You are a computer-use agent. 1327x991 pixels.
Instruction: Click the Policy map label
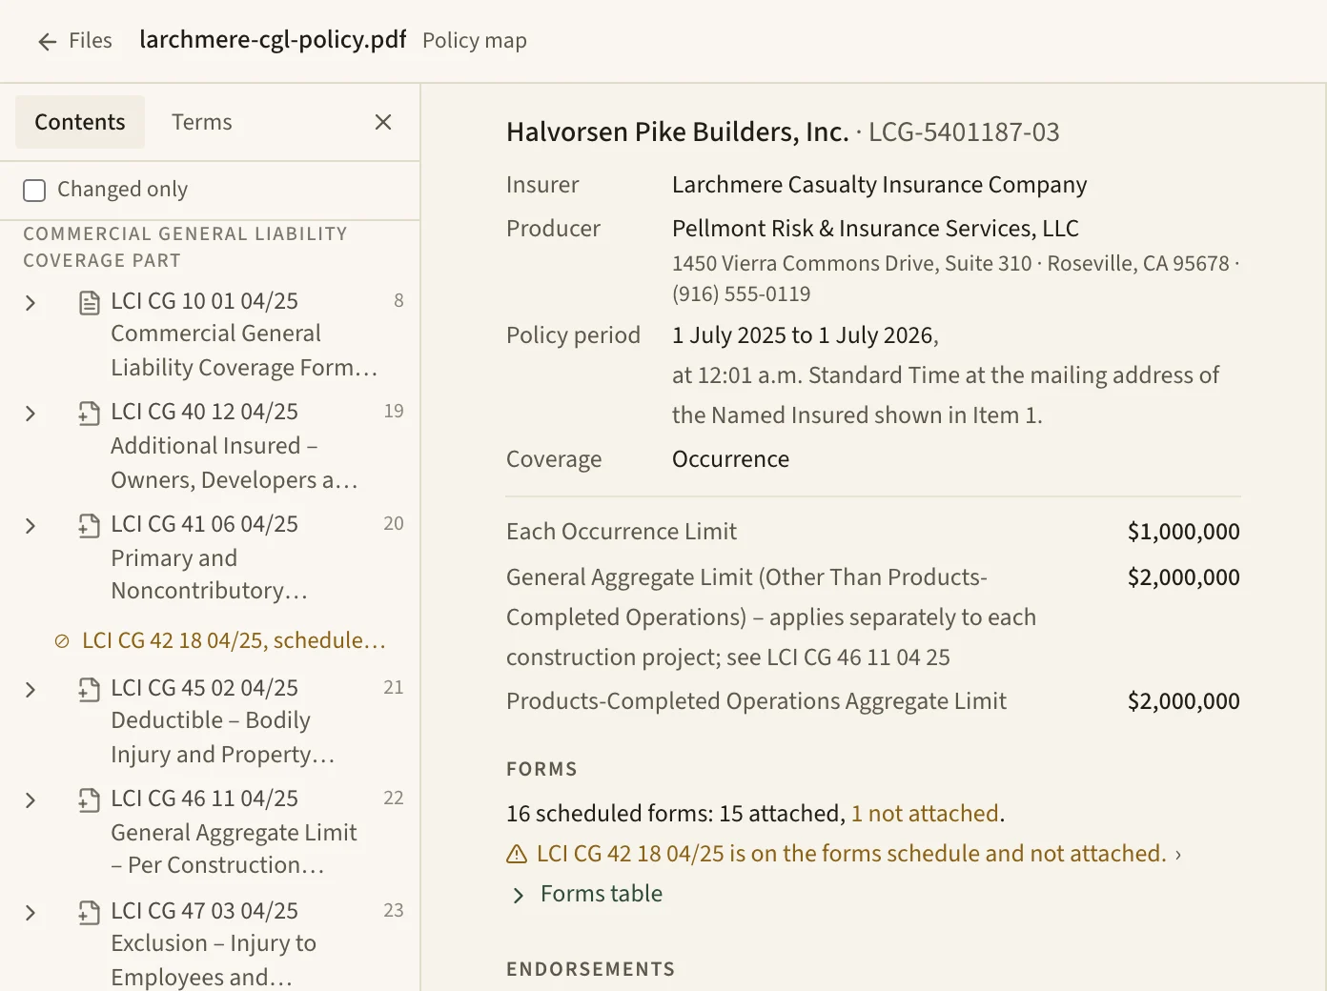[475, 41]
